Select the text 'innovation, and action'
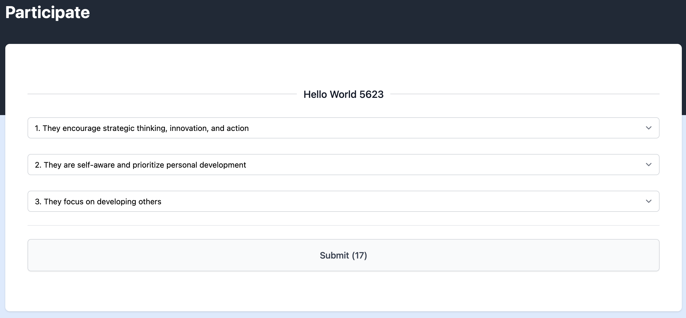 [209, 128]
